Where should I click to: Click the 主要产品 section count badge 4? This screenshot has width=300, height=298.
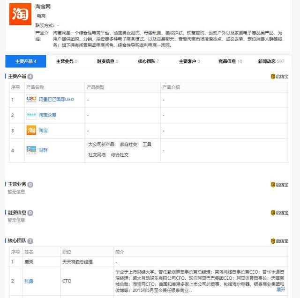[x=30, y=77]
